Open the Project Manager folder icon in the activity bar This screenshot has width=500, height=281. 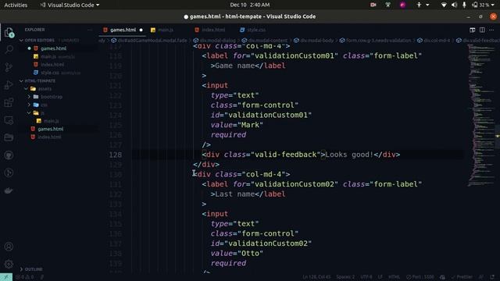tap(9, 137)
